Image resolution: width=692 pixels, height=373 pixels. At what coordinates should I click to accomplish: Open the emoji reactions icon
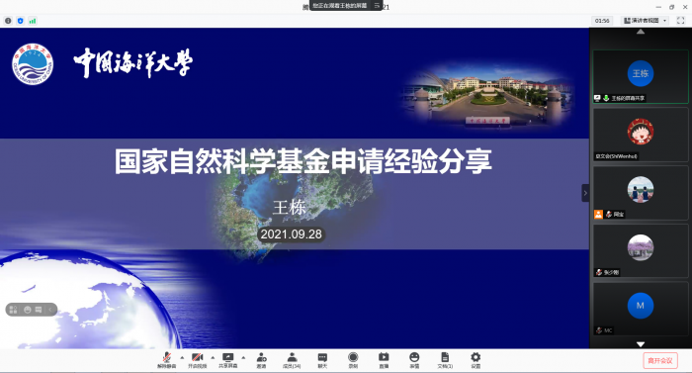click(414, 360)
